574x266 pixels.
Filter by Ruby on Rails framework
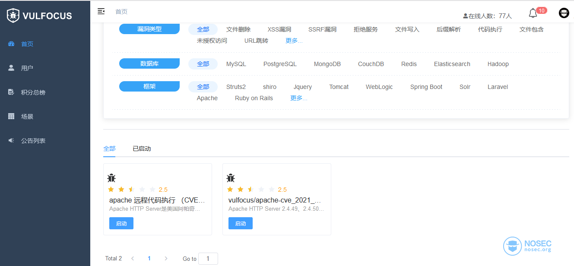pos(254,98)
